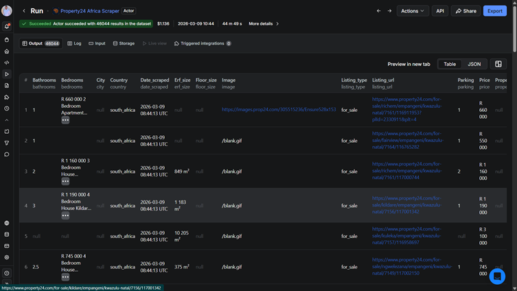Select the Output tab
This screenshot has width=517, height=291.
(x=41, y=43)
